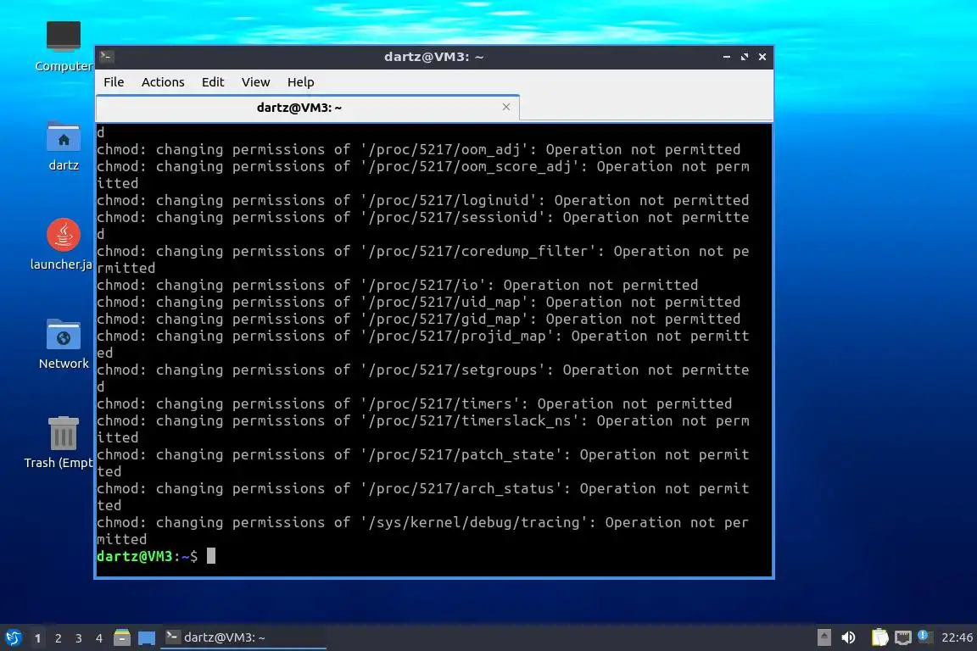Image resolution: width=977 pixels, height=651 pixels.
Task: Click the '/proc/5217/patch_state' error line
Action: 423,463
